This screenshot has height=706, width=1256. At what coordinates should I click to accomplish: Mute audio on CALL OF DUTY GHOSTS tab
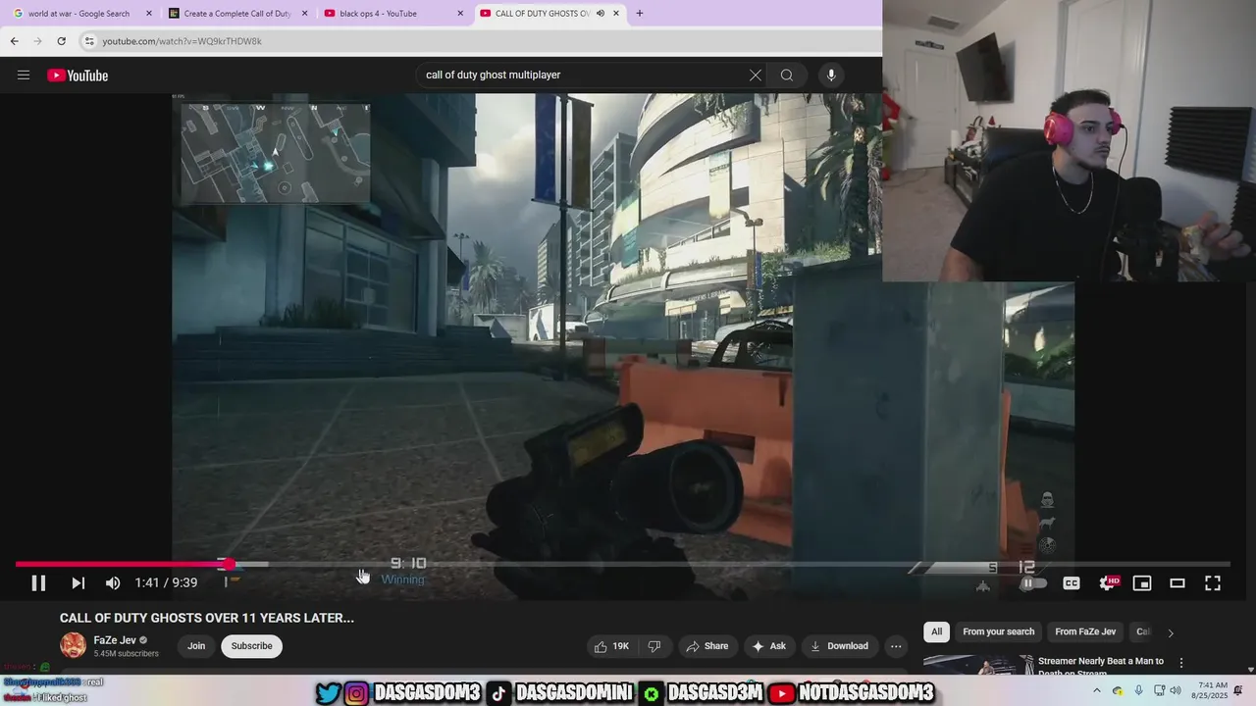tap(601, 14)
